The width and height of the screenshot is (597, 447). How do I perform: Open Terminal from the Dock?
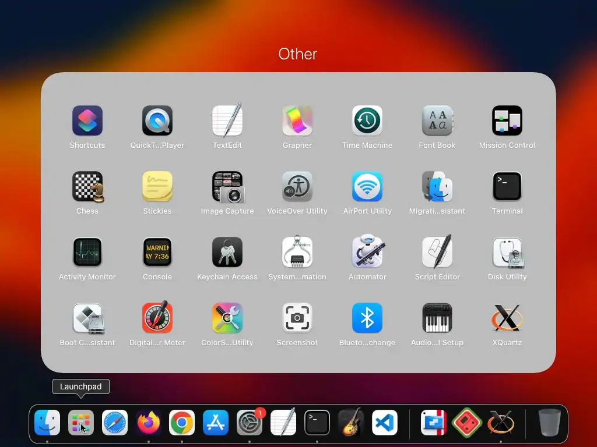pos(317,423)
